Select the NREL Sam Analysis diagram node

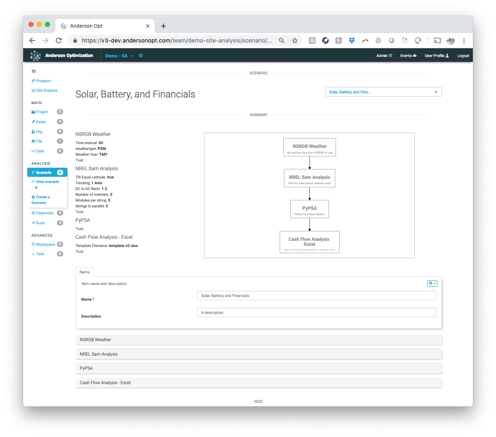click(x=310, y=178)
